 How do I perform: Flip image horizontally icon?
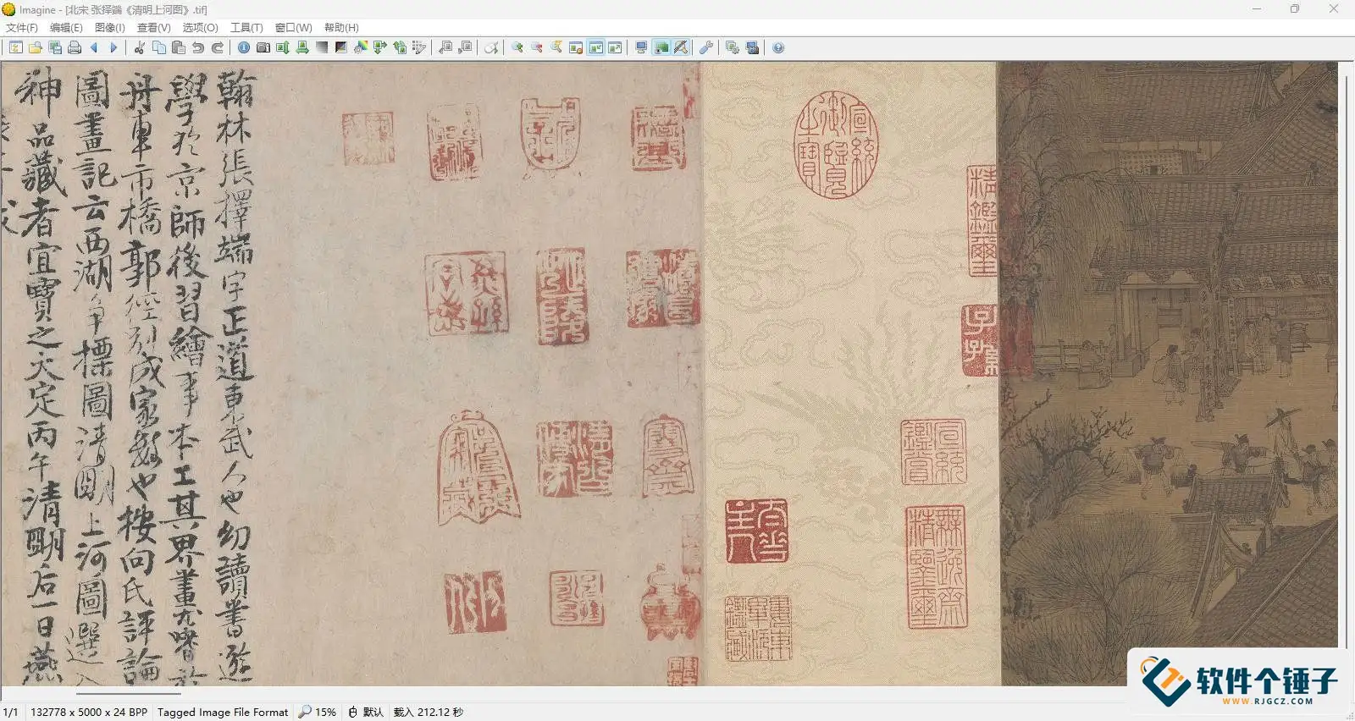302,47
